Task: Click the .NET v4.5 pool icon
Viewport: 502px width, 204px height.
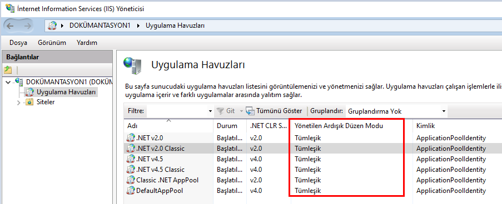Action: coord(131,159)
